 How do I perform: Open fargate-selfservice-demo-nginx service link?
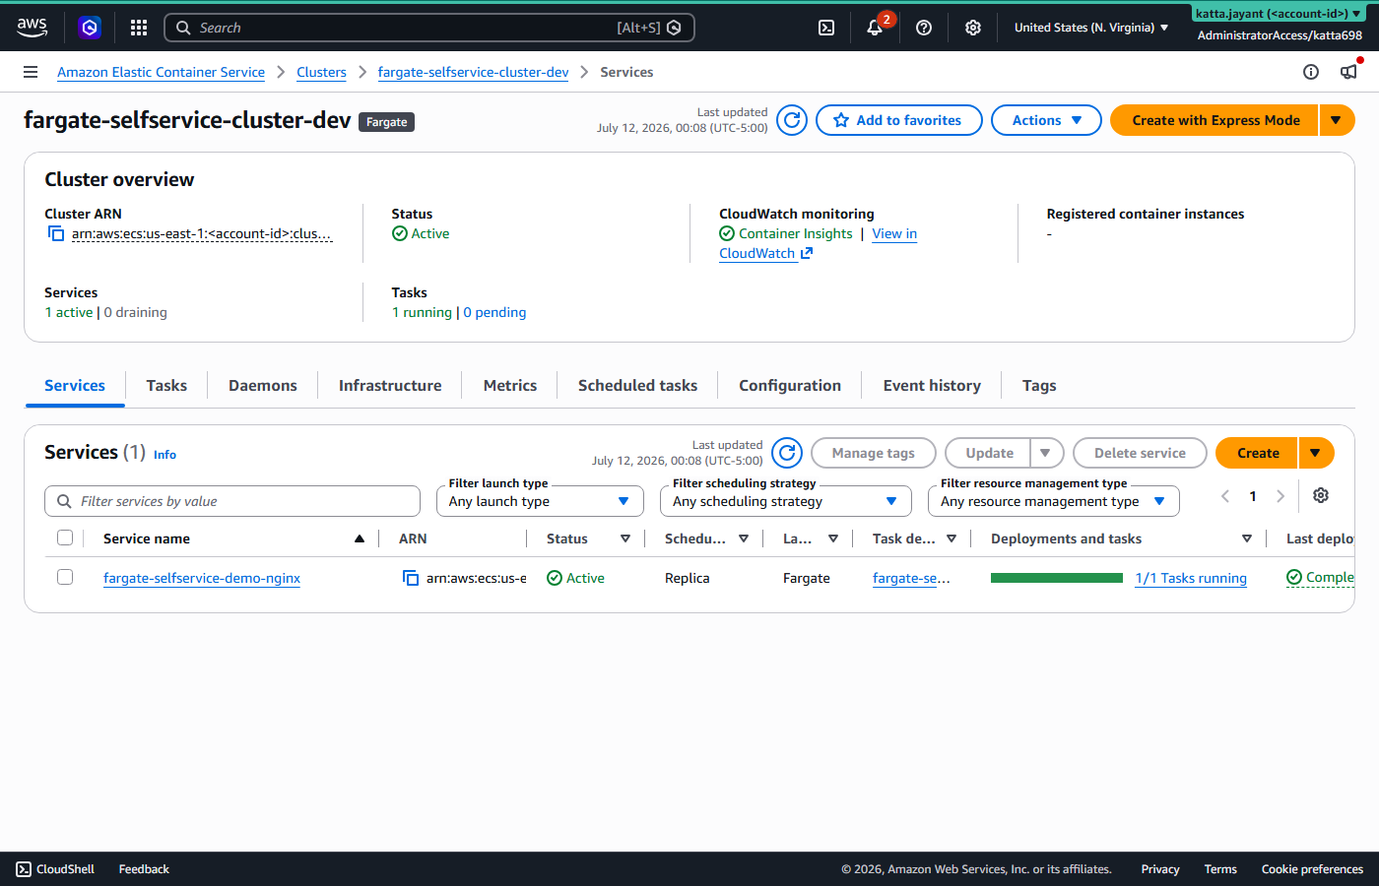click(202, 578)
